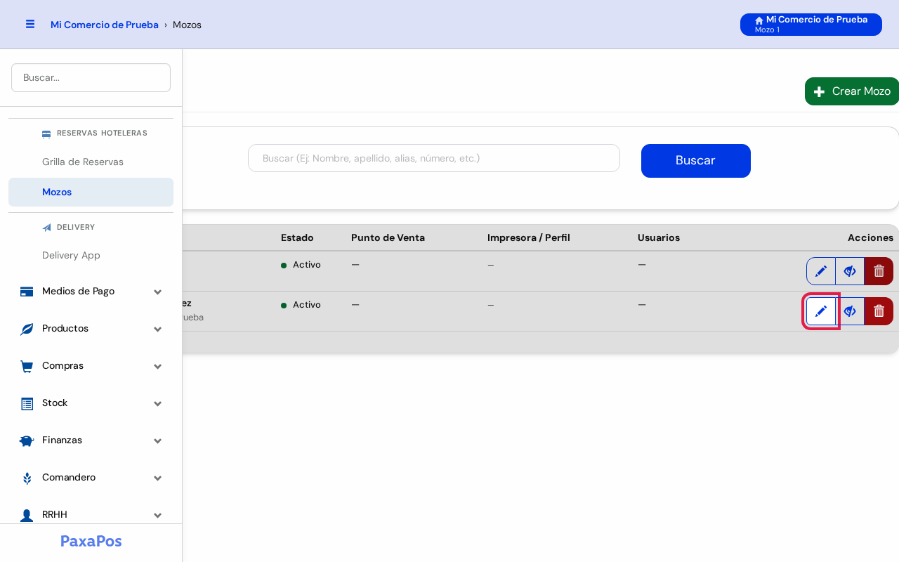Click the Impresora / Perfil column header
Screen dimensions: 899x562
click(x=529, y=237)
